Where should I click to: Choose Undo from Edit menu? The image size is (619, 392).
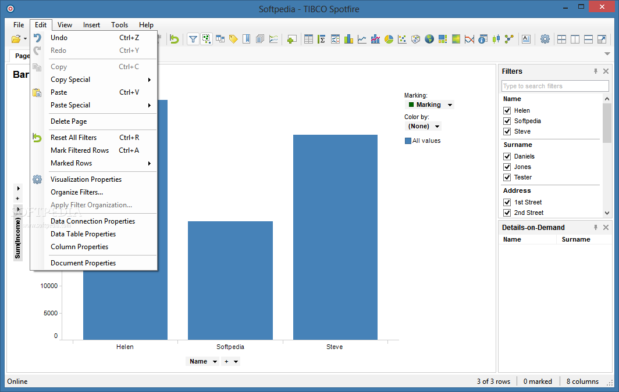click(x=95, y=38)
